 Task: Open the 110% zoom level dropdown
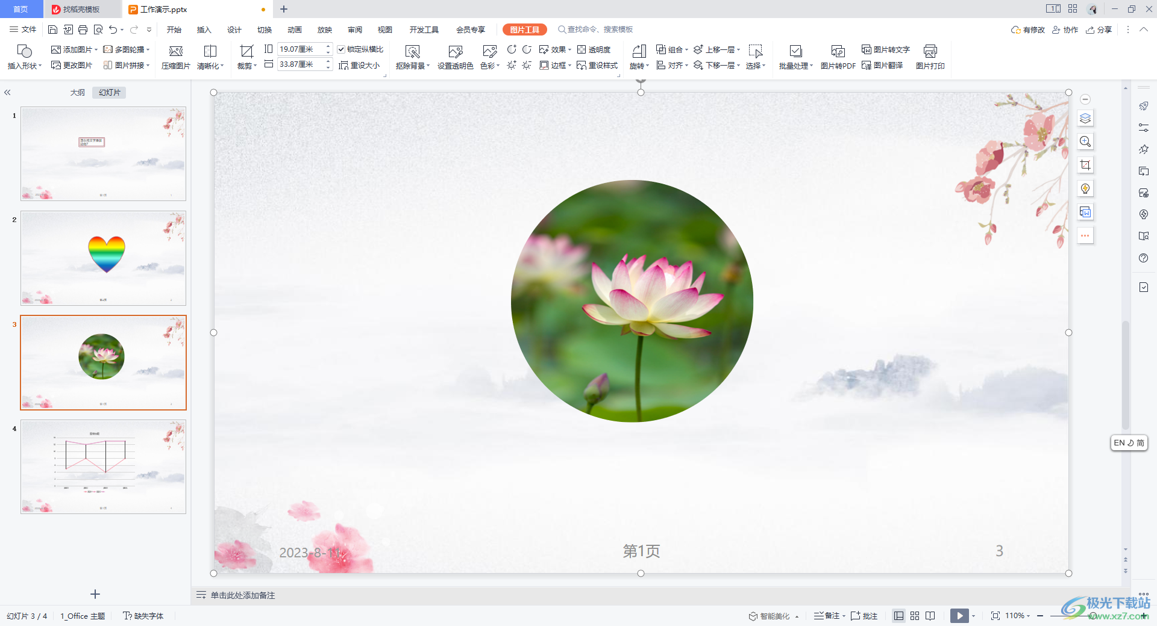(1018, 616)
